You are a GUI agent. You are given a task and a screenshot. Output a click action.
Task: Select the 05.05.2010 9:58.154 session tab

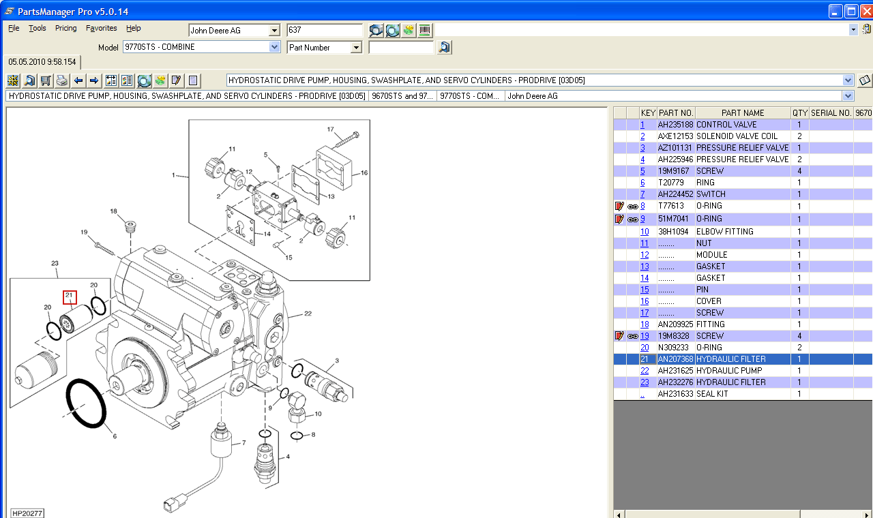point(42,62)
